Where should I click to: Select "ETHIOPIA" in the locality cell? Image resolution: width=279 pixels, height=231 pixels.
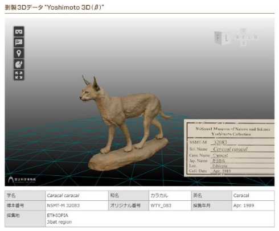click(x=58, y=216)
